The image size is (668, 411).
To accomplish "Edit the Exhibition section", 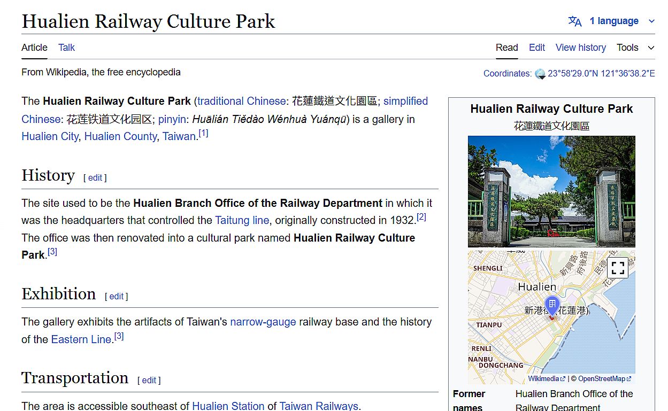I will (116, 297).
